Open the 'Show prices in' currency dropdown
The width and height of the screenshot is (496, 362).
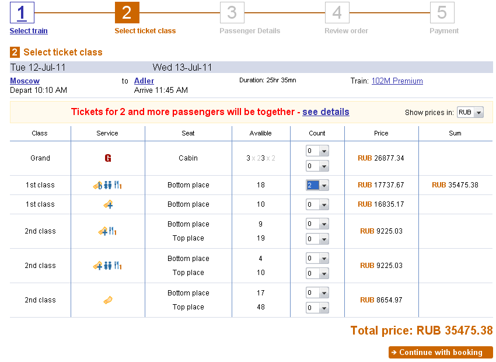tap(470, 112)
